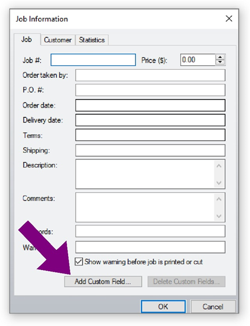Image resolution: width=250 pixels, height=326 pixels.
Task: Click the Order date field
Action: [150, 105]
